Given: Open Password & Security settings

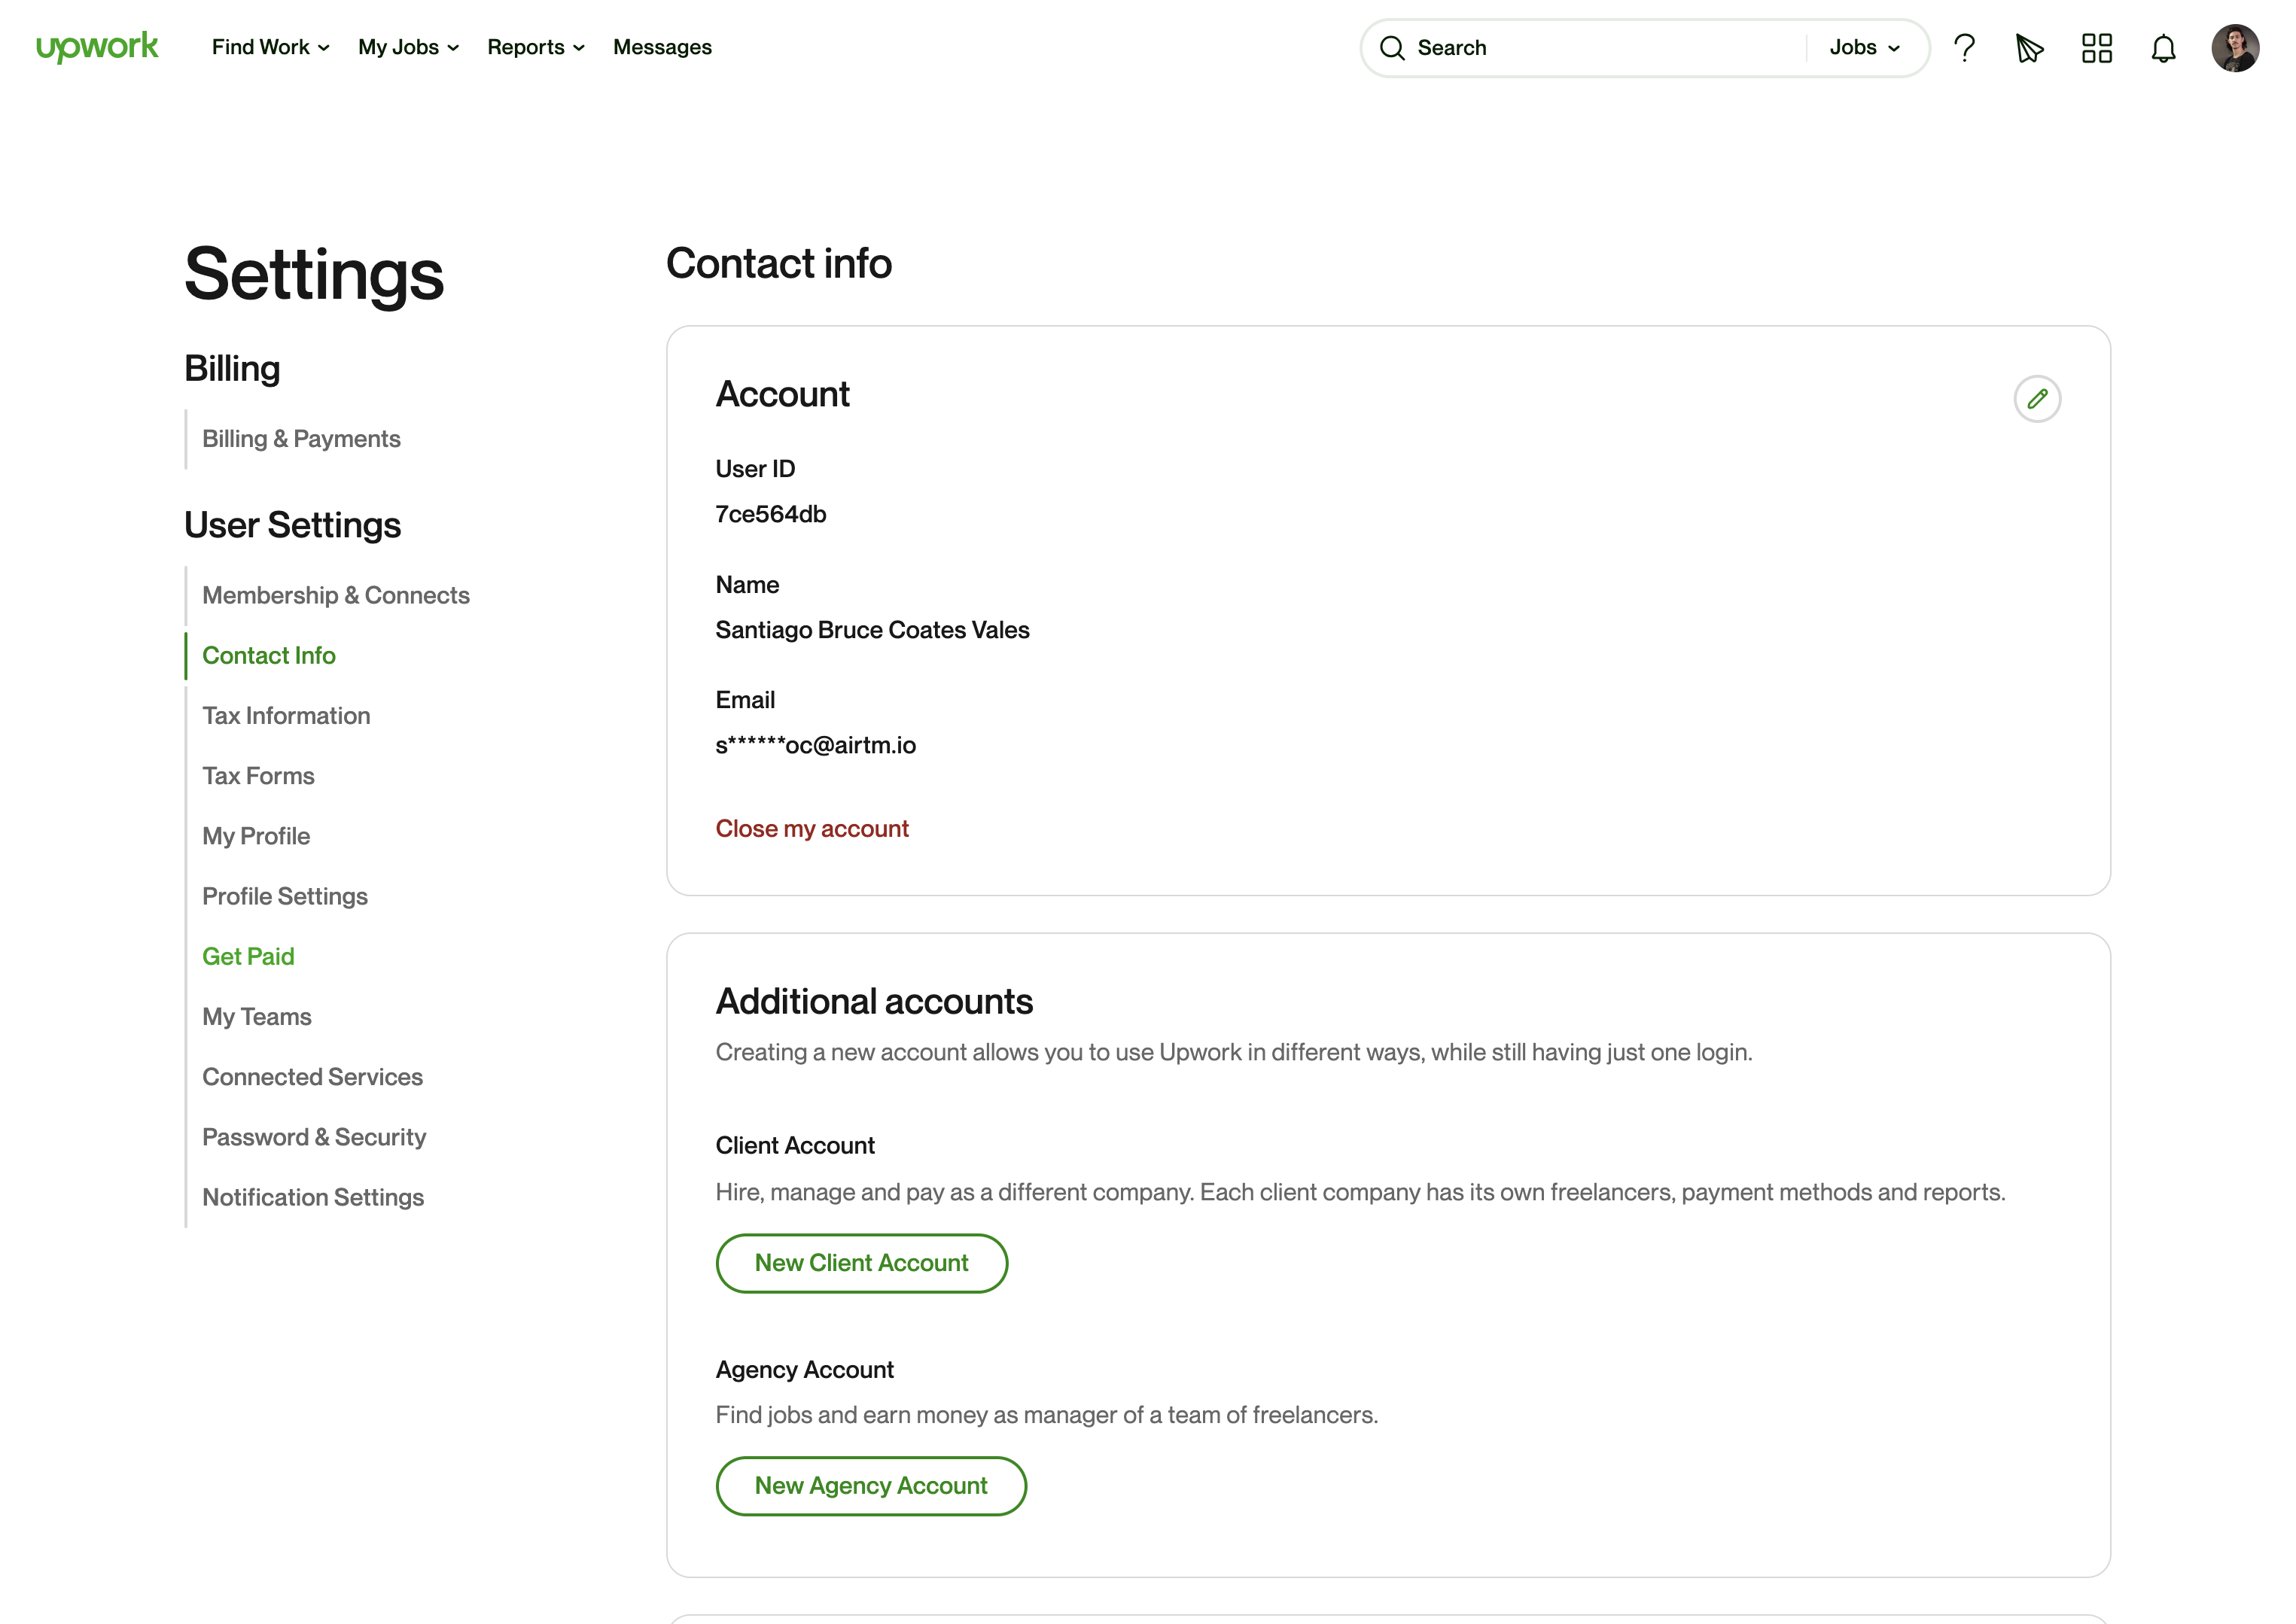Looking at the screenshot, I should coord(314,1137).
